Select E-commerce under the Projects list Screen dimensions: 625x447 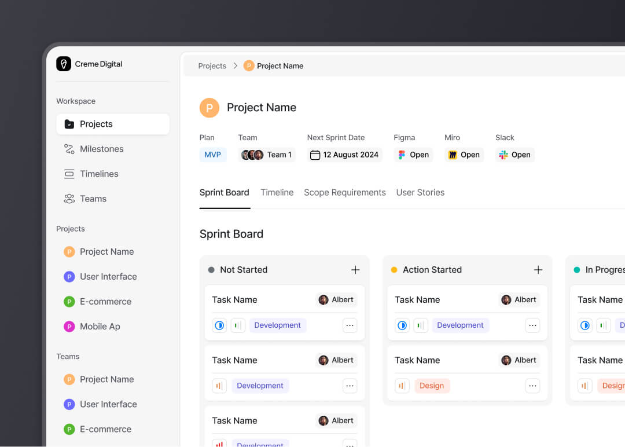[105, 302]
